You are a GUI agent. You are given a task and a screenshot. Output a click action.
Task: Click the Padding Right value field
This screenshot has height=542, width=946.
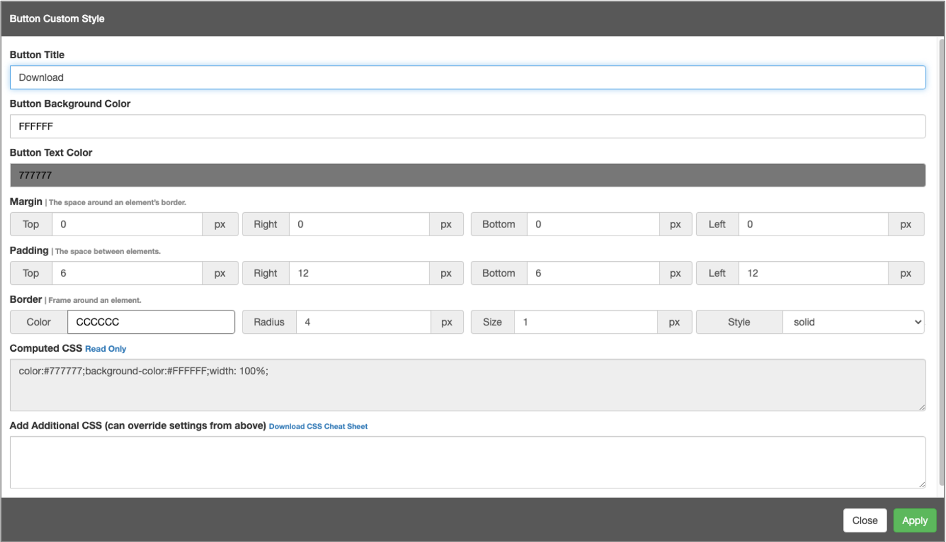point(359,273)
